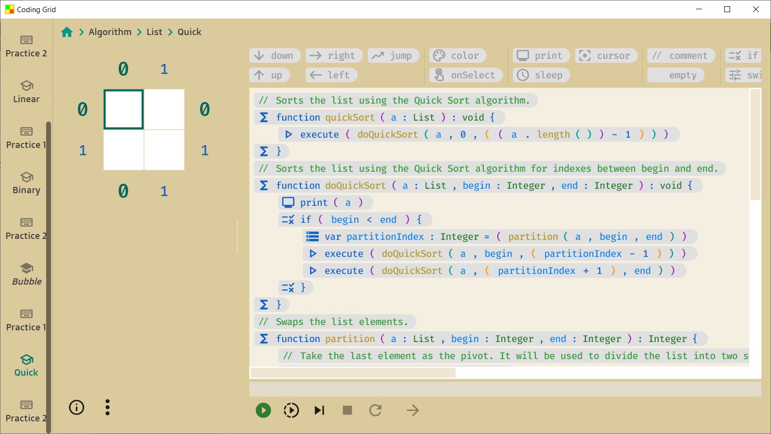Viewport: 771px width, 434px height.
Task: Add the 'jump' command block
Action: pos(392,55)
